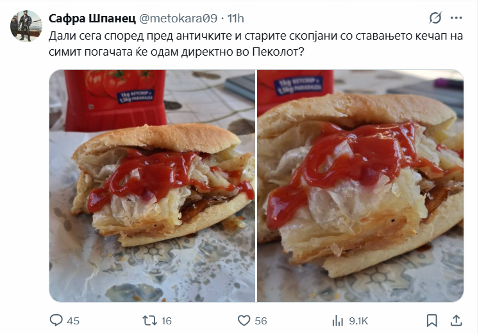This screenshot has height=334, width=486.
Task: Click the share upload arrow icon
Action: point(457,321)
